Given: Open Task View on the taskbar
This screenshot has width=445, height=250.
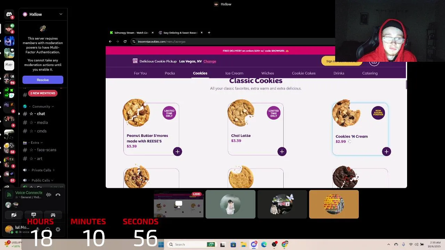Looking at the screenshot, I should click(x=222, y=244).
